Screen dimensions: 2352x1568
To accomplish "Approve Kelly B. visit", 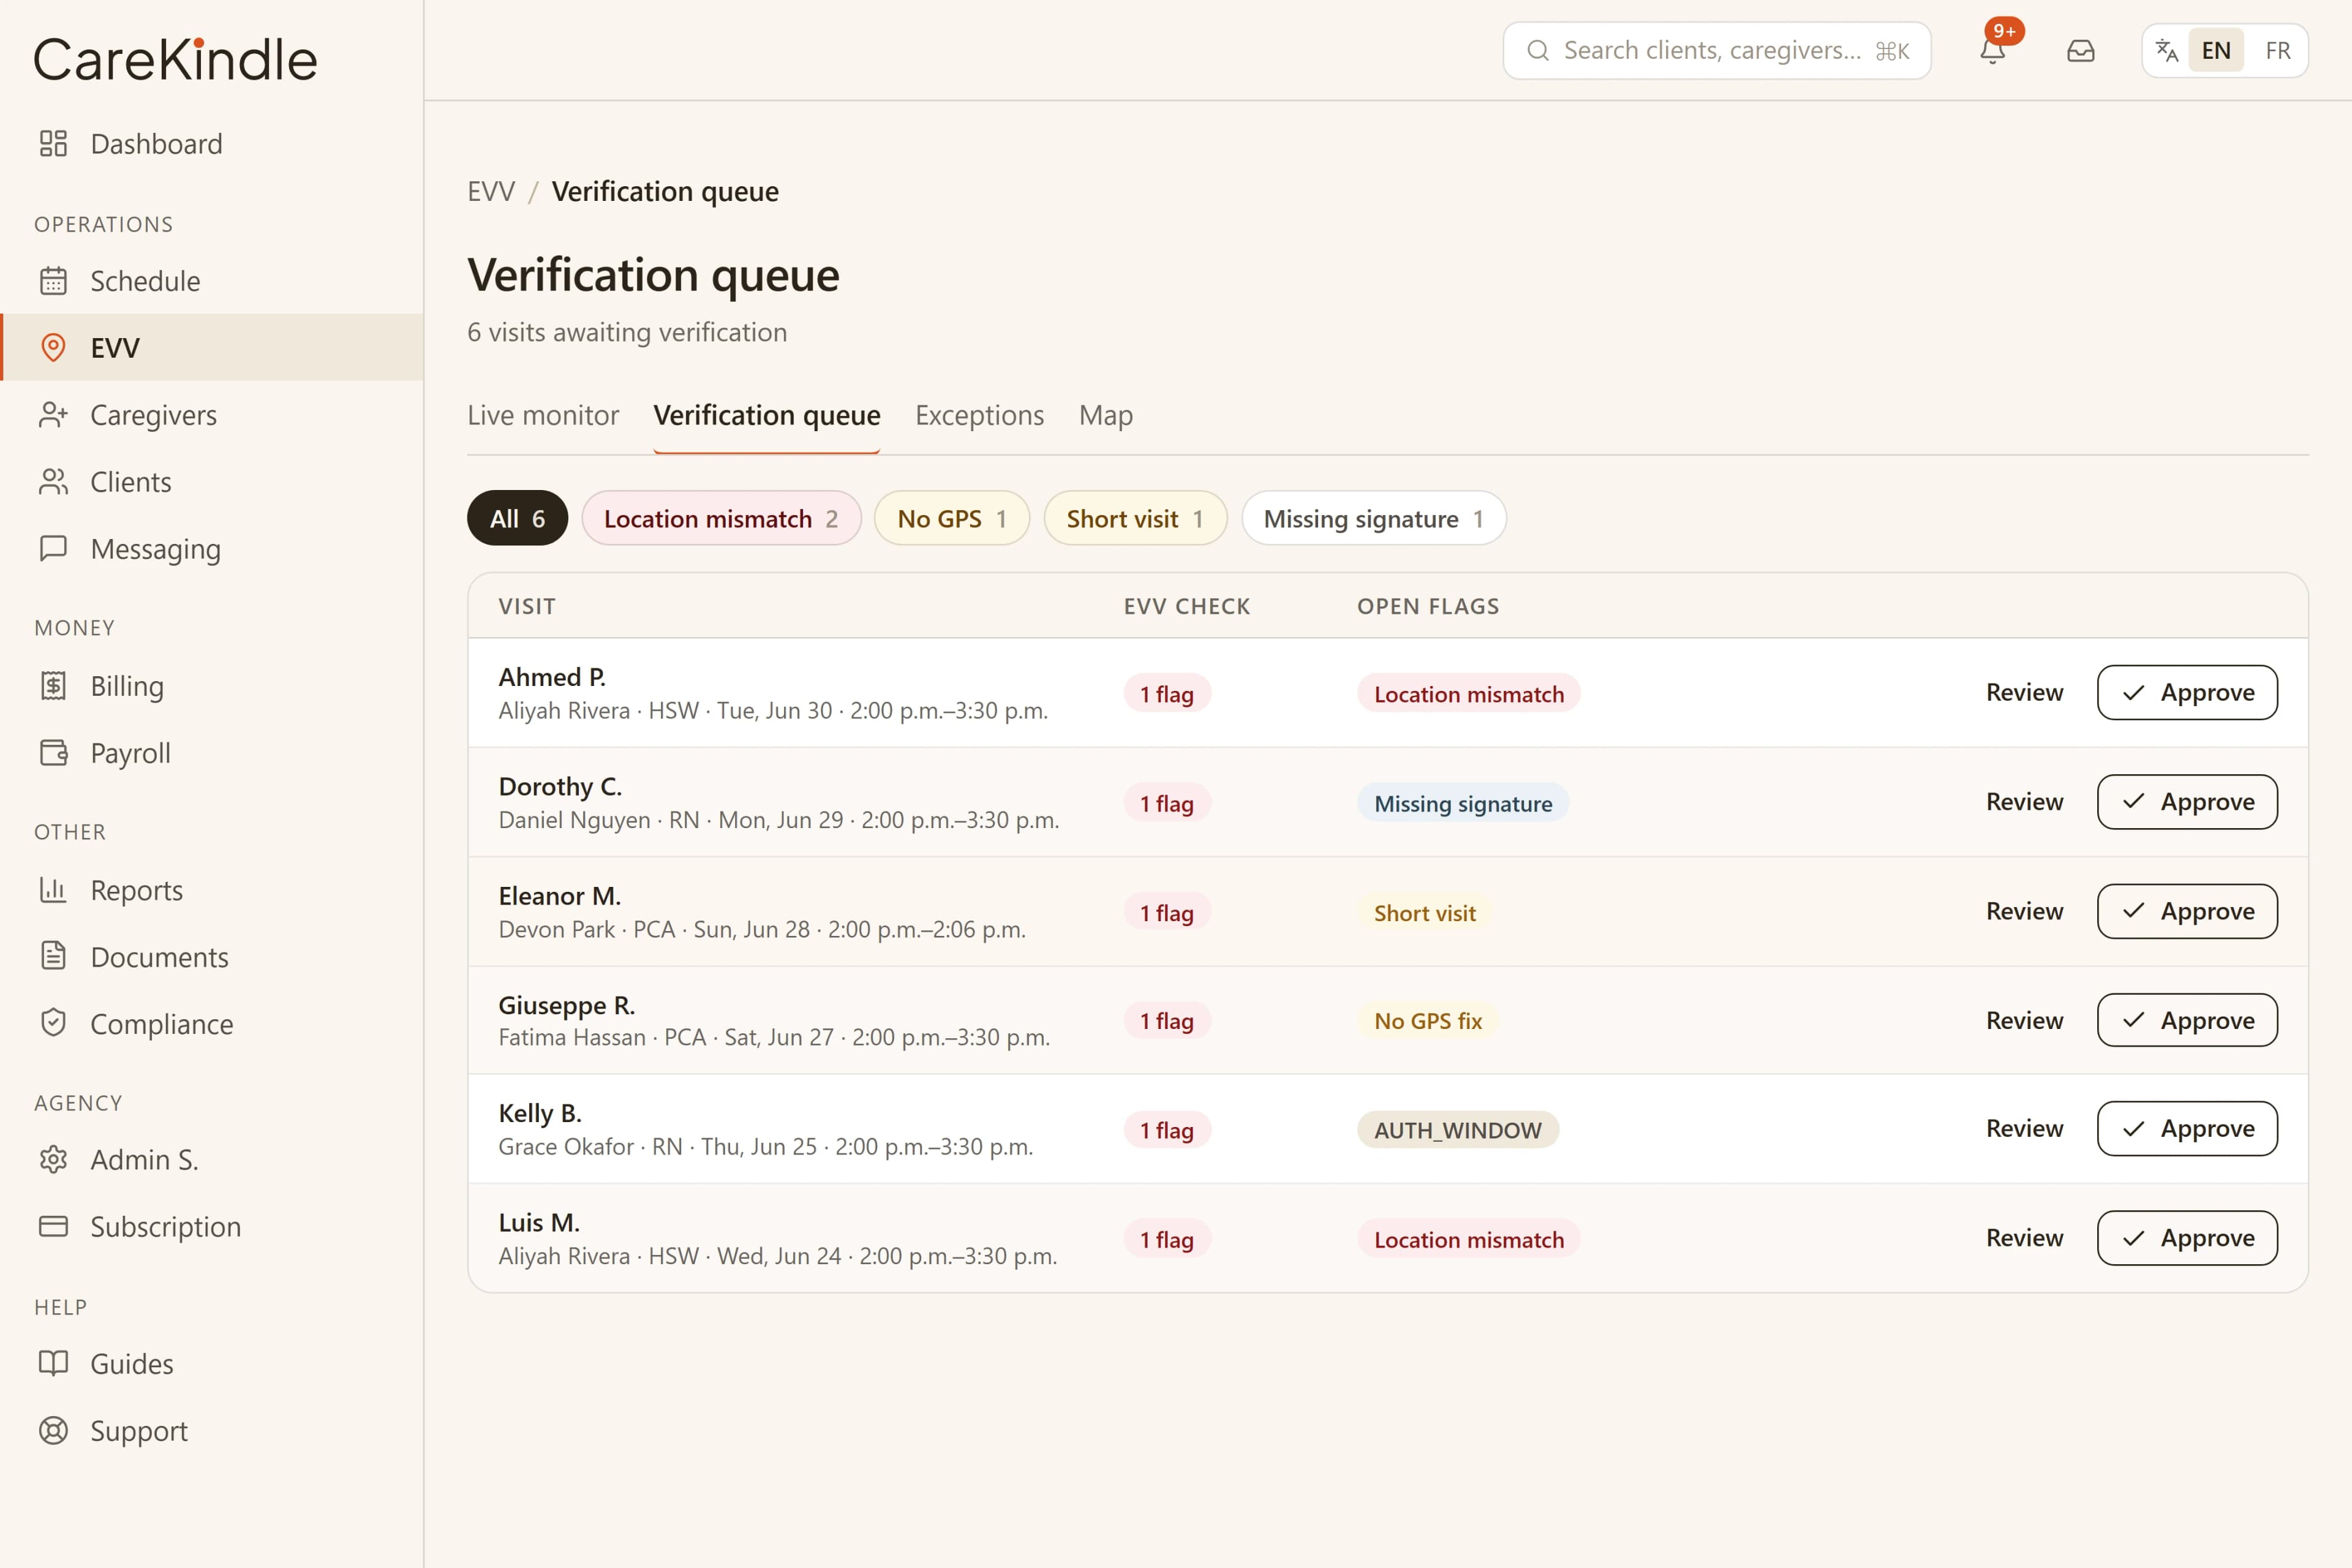I will [x=2187, y=1129].
